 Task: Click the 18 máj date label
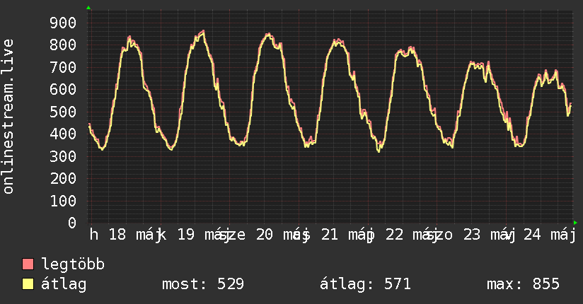point(135,235)
